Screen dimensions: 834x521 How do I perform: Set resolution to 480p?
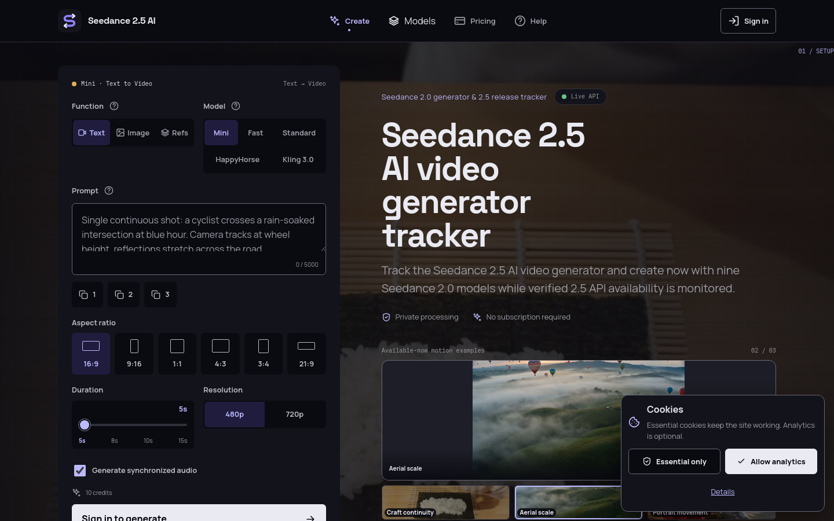235,414
